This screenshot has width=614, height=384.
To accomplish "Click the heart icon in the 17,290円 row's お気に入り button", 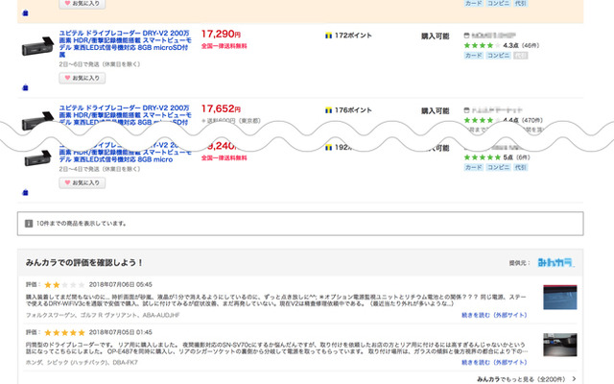I will point(67,78).
